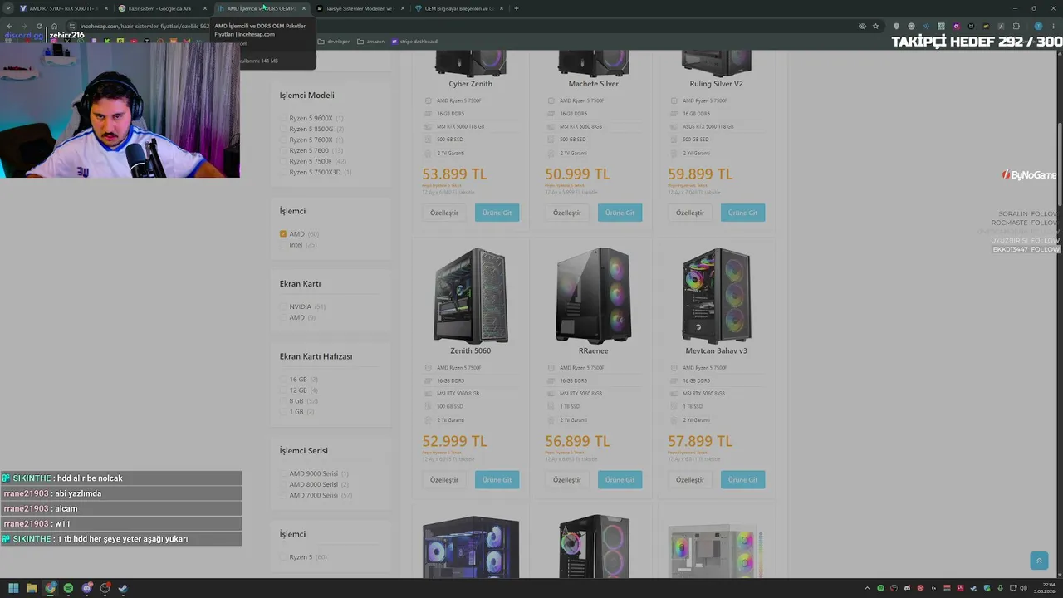Click 'Ürüne Git' for Ruling Silver V2
Image resolution: width=1063 pixels, height=598 pixels.
[x=743, y=213]
